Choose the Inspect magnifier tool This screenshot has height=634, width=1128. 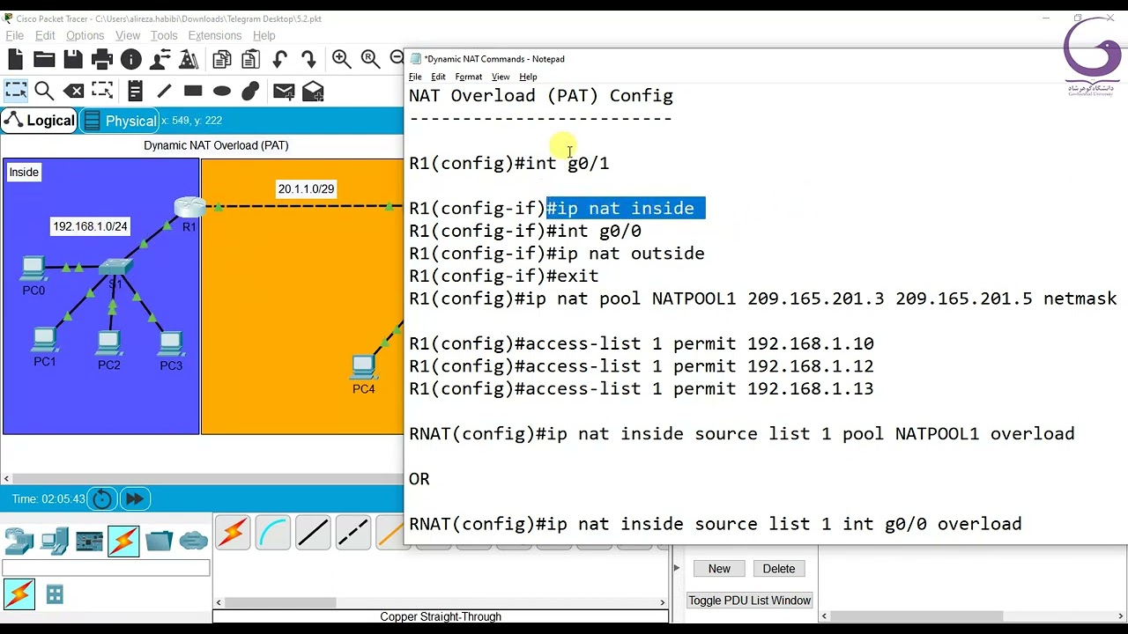pyautogui.click(x=44, y=91)
